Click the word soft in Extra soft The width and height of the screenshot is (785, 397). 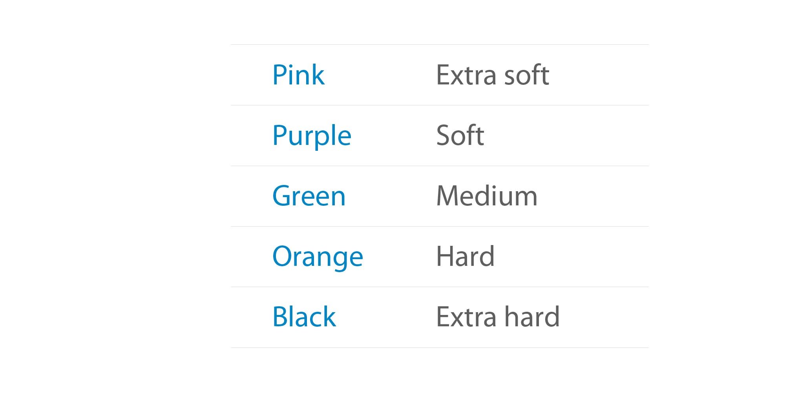pos(526,75)
